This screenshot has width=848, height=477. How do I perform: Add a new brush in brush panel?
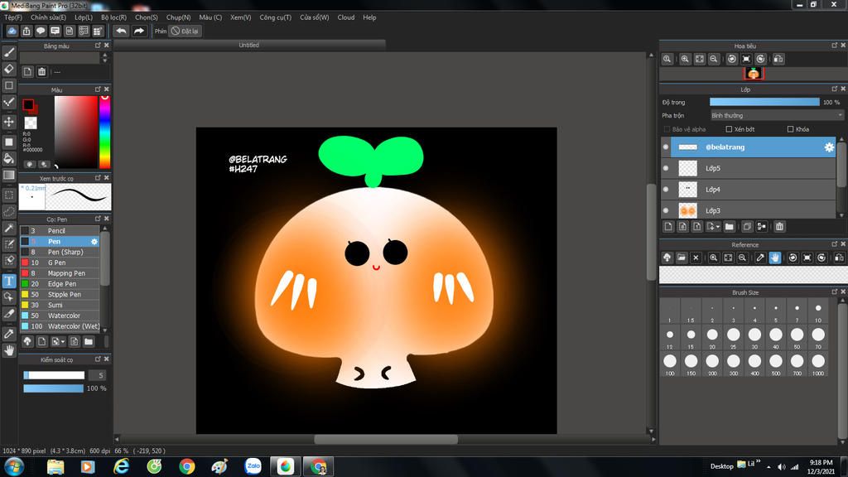tap(41, 341)
